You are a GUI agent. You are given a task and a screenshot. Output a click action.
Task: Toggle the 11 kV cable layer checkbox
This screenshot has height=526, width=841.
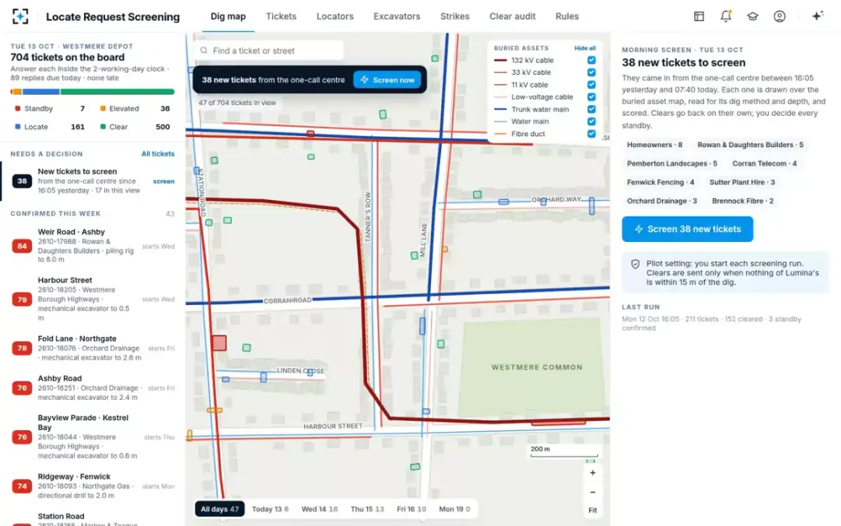click(x=592, y=85)
